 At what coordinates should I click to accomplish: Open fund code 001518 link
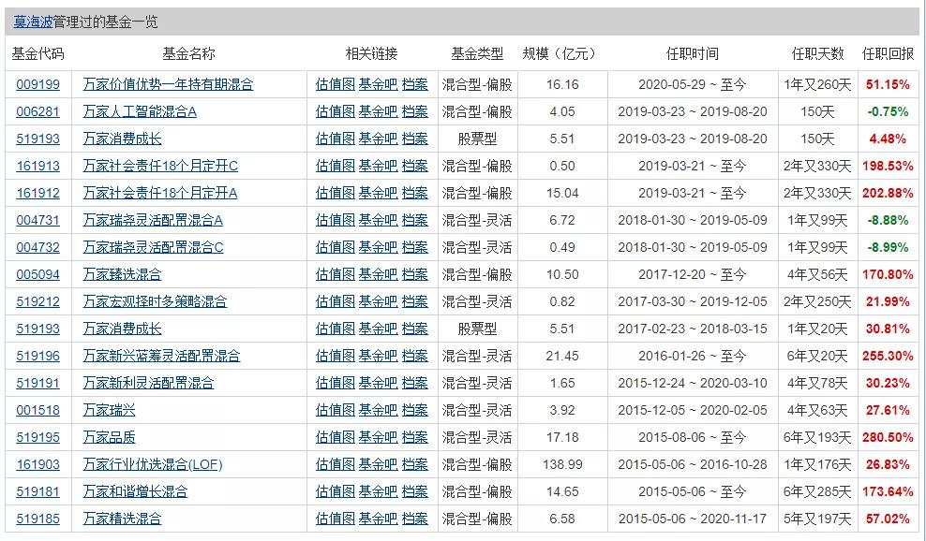pos(37,410)
